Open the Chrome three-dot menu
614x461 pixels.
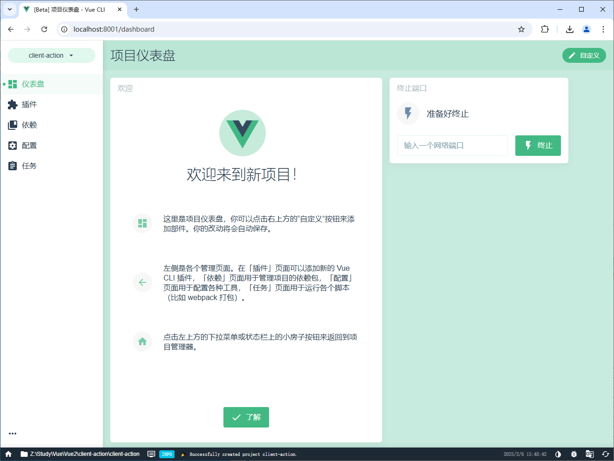[x=603, y=29]
